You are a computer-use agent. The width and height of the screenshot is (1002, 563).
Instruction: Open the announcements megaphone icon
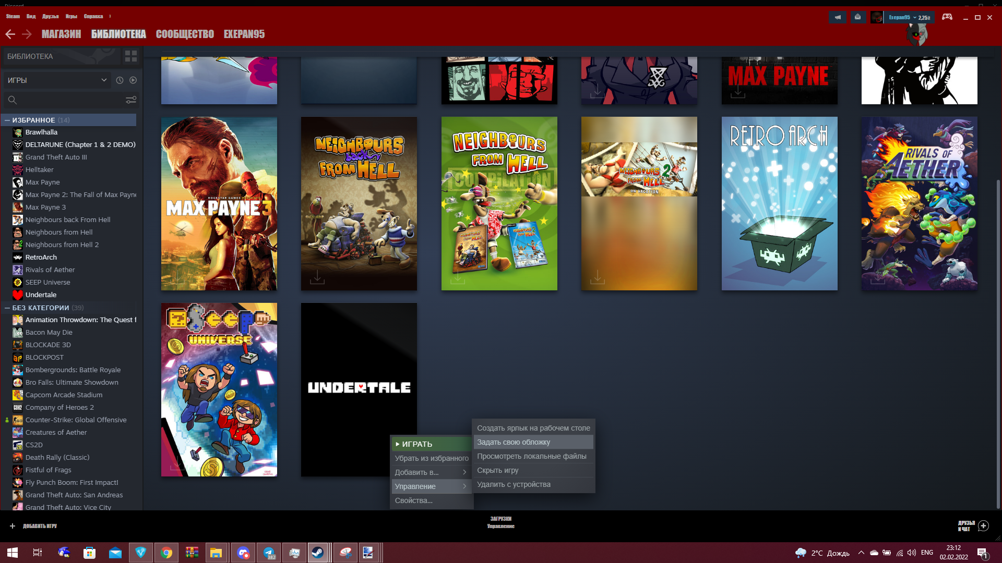tap(838, 17)
